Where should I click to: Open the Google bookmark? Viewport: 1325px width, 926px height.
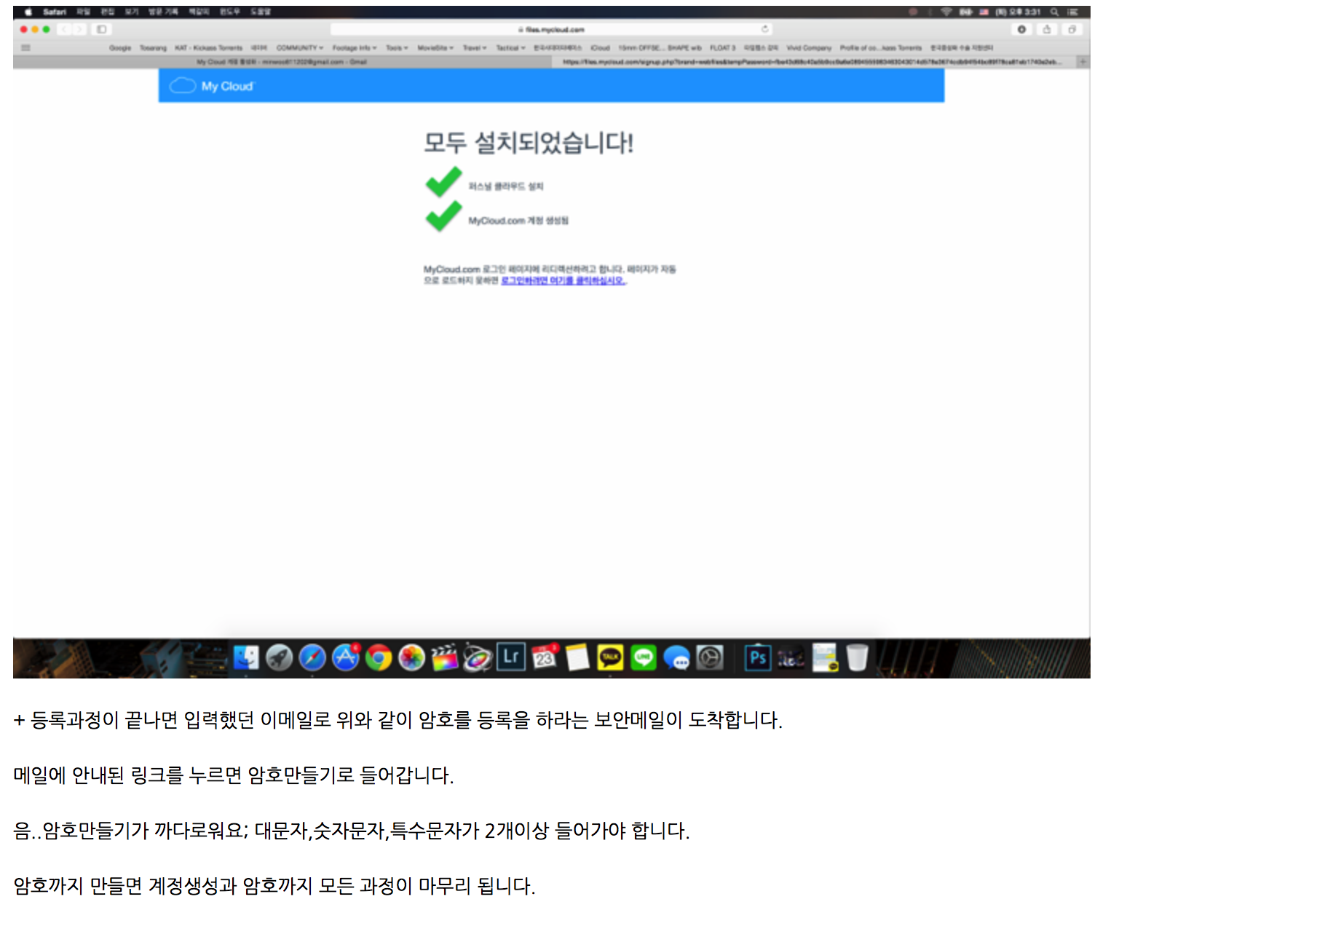point(120,48)
